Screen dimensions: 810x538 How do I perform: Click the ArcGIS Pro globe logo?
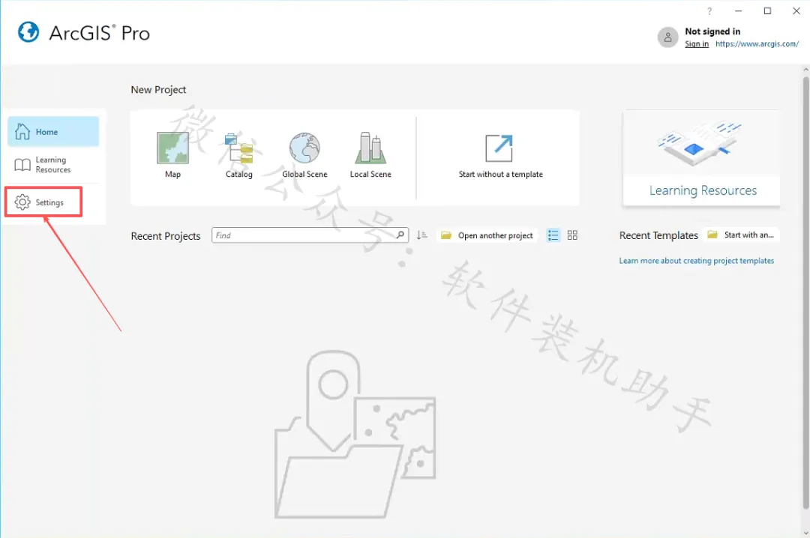point(28,32)
